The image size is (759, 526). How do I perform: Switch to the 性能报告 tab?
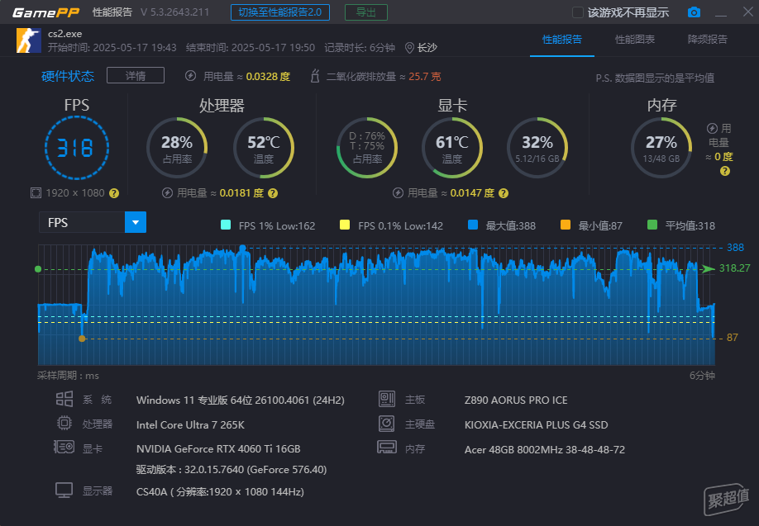[x=562, y=40]
